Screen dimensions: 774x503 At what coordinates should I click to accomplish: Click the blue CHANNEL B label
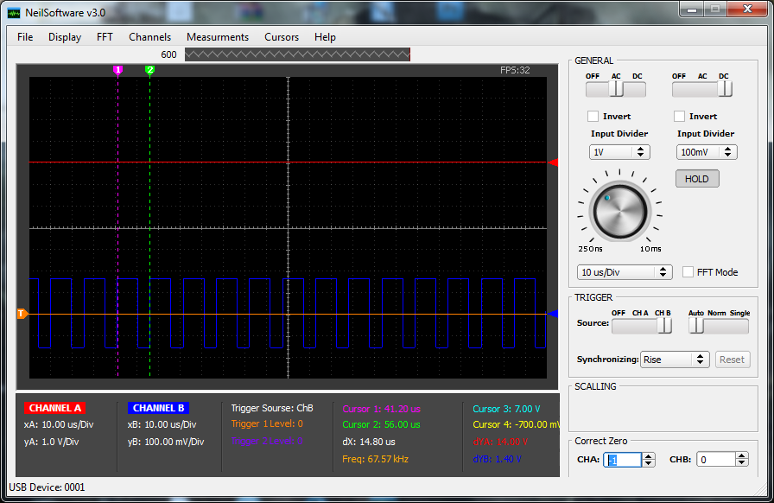pyautogui.click(x=158, y=408)
